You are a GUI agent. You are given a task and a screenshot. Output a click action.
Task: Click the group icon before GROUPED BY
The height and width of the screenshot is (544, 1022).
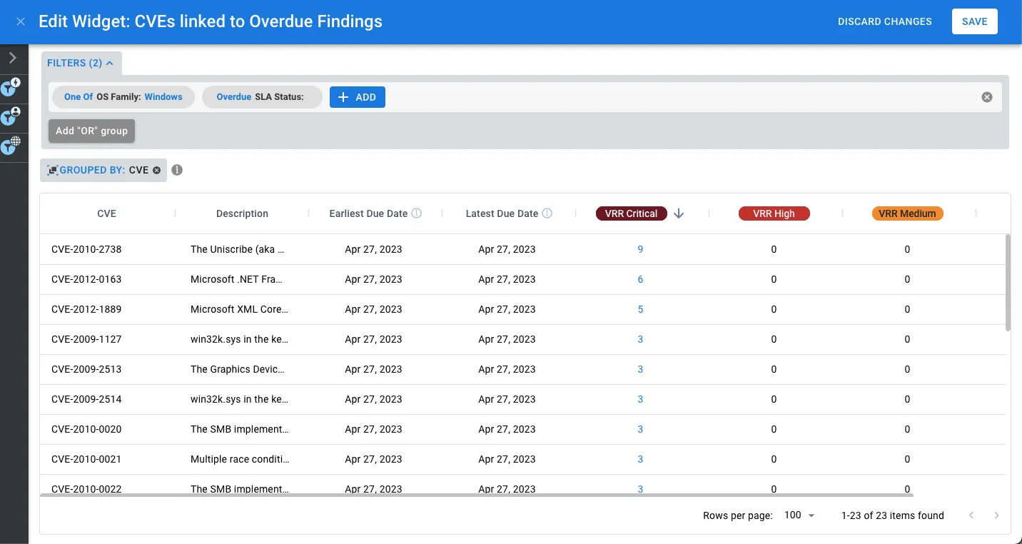coord(52,170)
